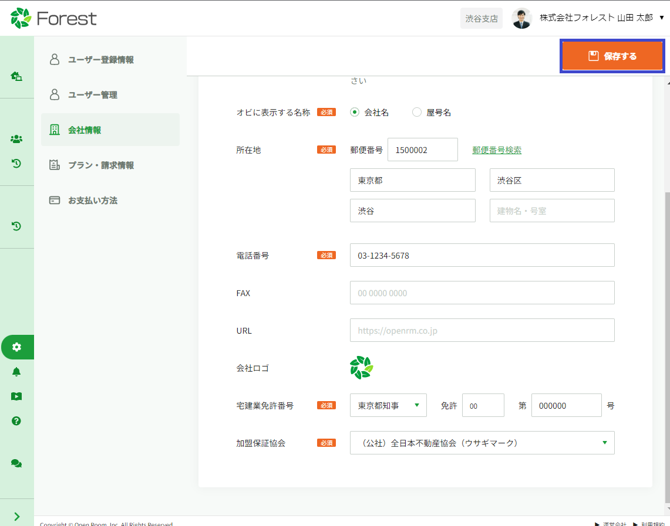Click the company logo image in form
670x526 pixels.
point(361,368)
